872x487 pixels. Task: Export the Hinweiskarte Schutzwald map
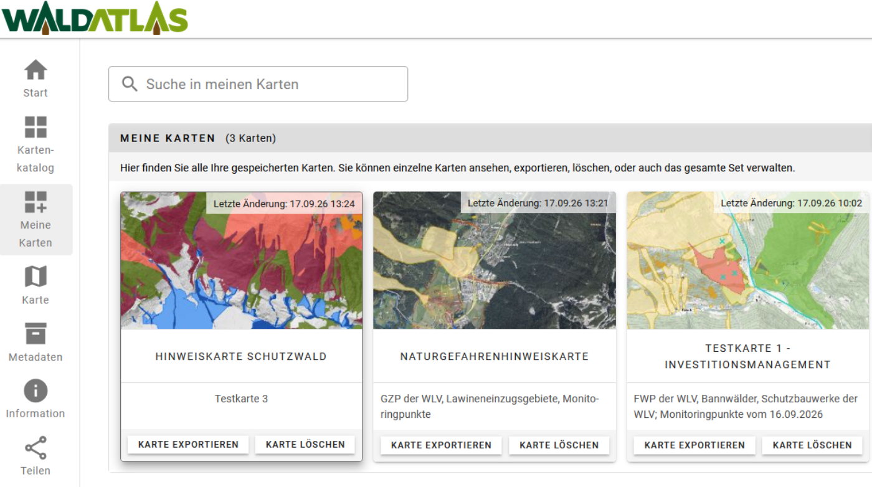tap(188, 445)
